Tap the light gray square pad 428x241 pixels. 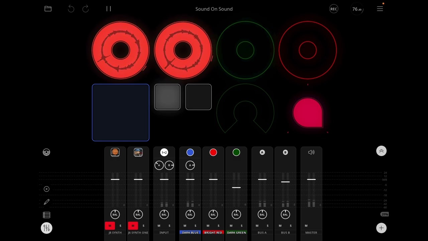click(x=167, y=97)
